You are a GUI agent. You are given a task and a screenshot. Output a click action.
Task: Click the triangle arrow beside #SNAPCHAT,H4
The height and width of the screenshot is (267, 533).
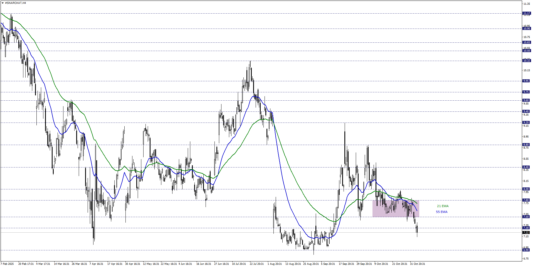[x=3, y=3]
